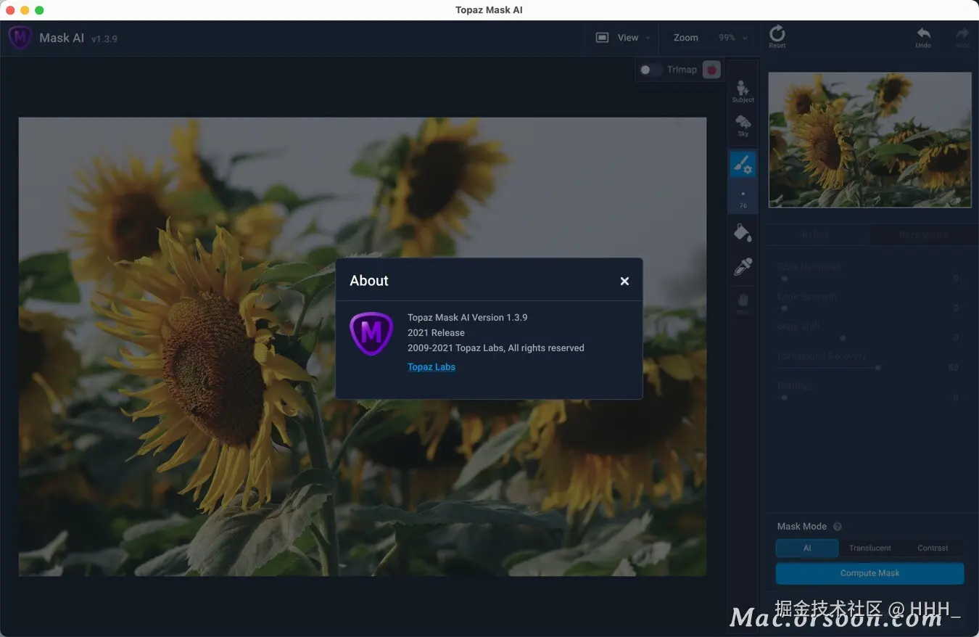This screenshot has width=979, height=637.
Task: Select the Sky auto-detect tool
Action: tap(743, 126)
